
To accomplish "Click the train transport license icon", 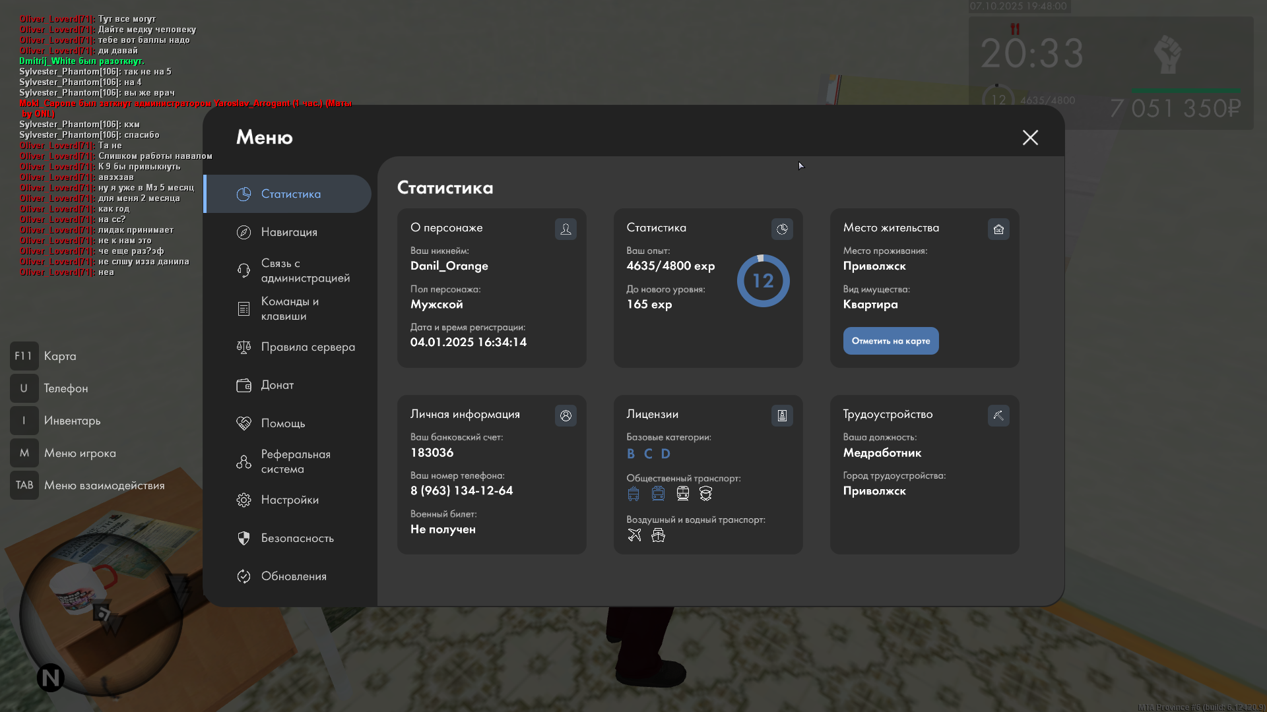I will click(x=683, y=494).
